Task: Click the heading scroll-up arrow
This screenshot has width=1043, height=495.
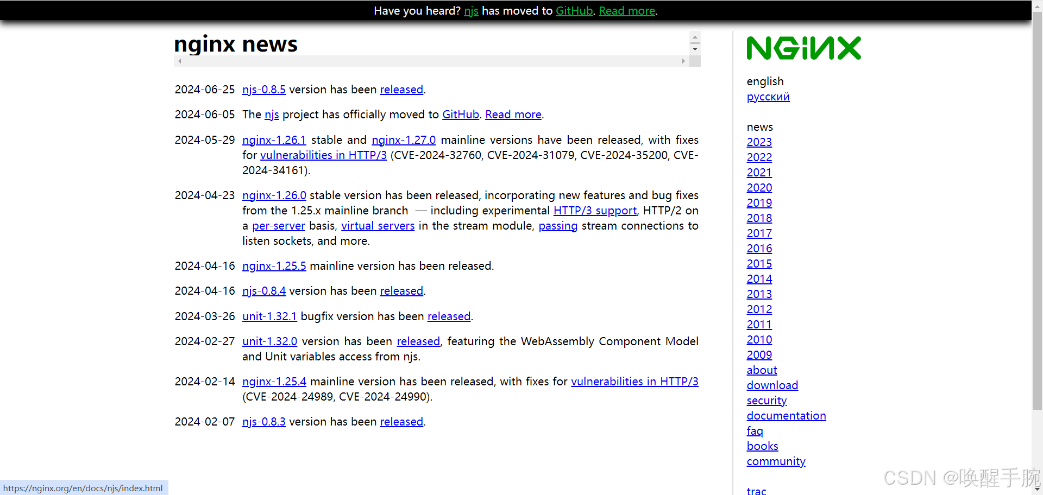Action: pos(695,37)
